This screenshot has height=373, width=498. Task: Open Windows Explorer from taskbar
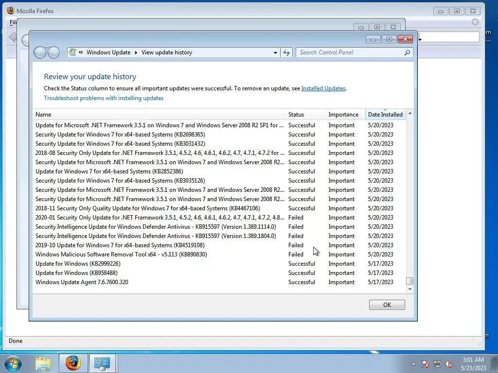(43, 363)
